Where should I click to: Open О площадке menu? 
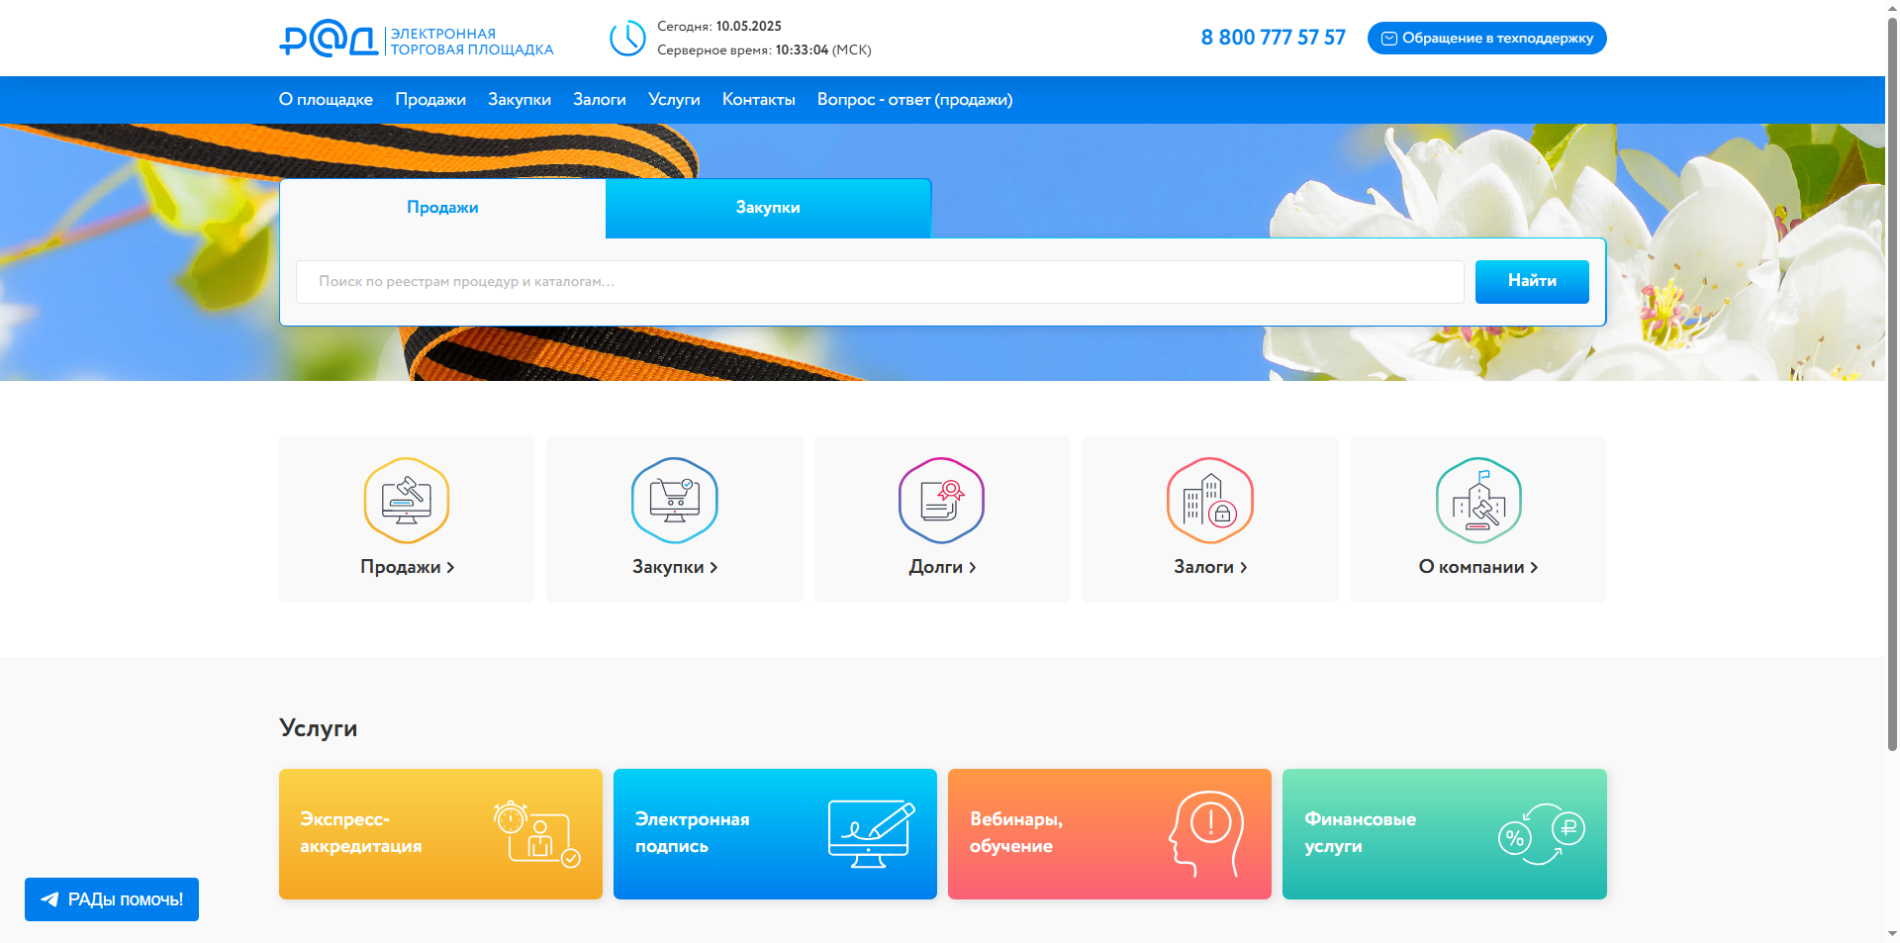326,99
